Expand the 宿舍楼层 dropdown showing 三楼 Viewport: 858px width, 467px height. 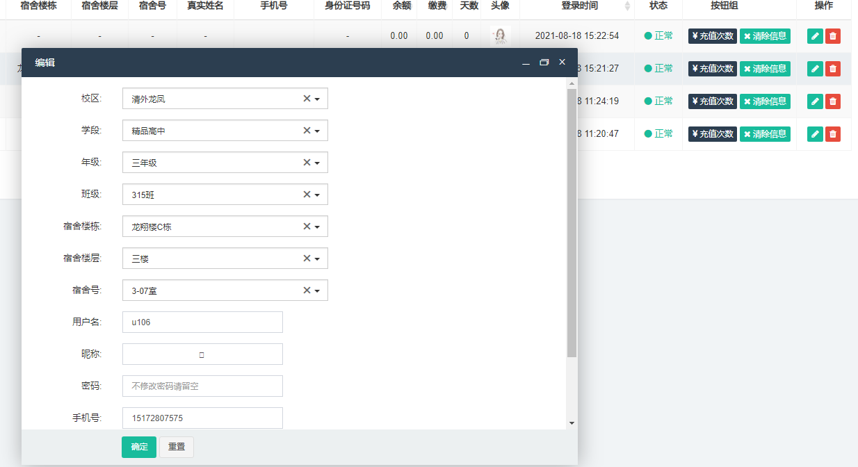(317, 259)
